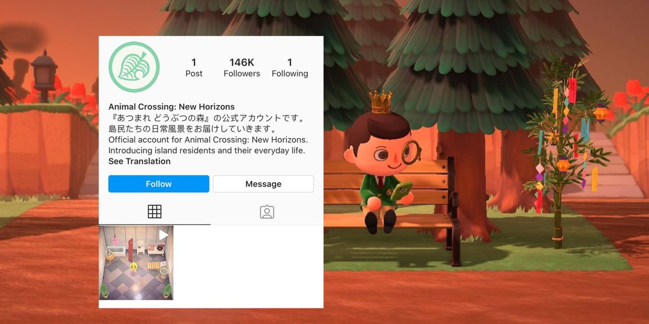Open the tagged photos tab icon
The height and width of the screenshot is (324, 649).
(267, 212)
